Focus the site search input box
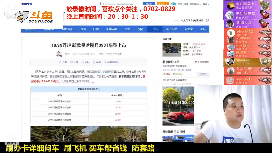 point(122,4)
